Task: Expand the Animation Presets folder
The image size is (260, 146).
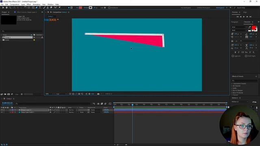Action: click(x=232, y=84)
